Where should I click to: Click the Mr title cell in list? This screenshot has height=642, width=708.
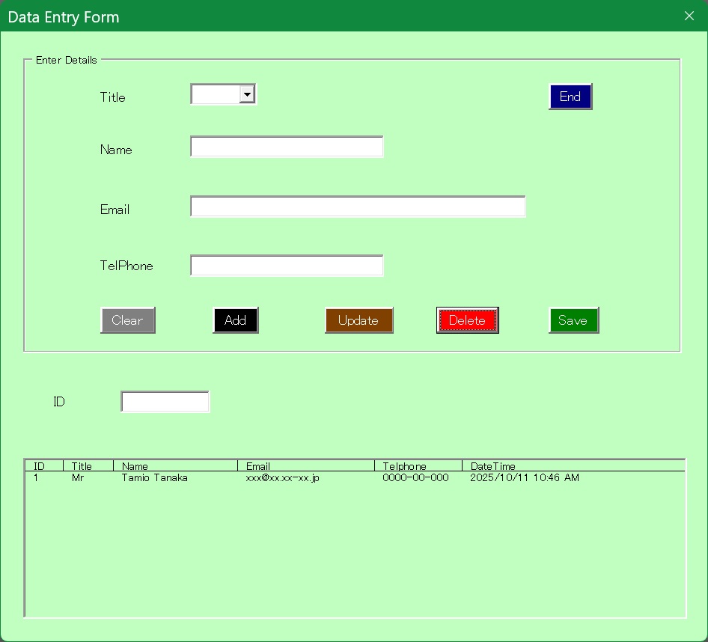(78, 478)
